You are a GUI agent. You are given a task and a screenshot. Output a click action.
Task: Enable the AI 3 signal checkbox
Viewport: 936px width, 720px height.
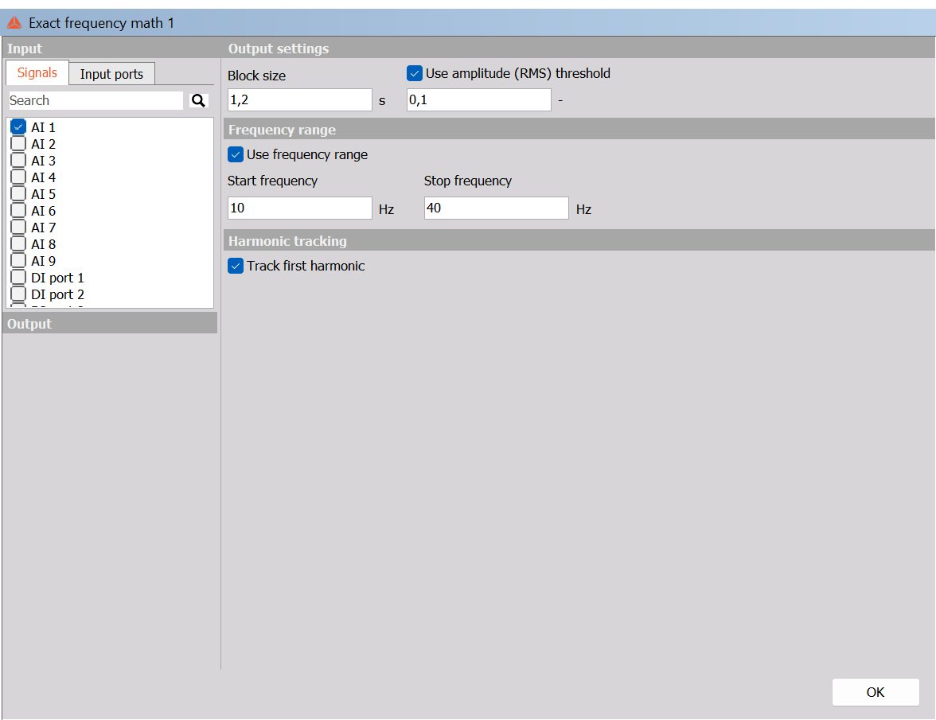click(x=18, y=161)
